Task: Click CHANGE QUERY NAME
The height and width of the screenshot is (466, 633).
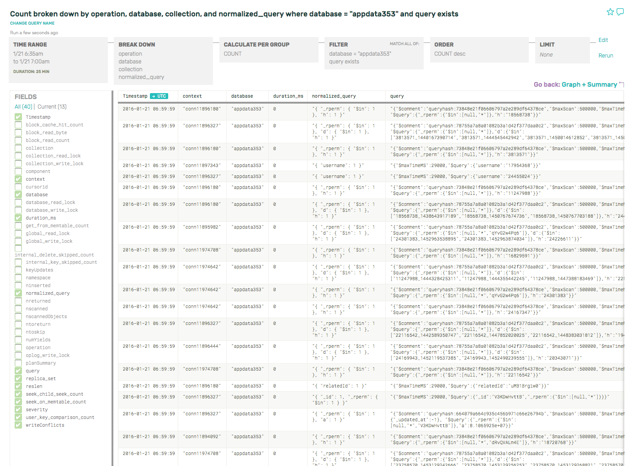Action: click(x=32, y=23)
